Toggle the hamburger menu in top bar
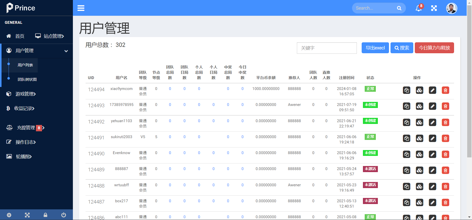Viewport: 472px width, 220px height. click(81, 8)
